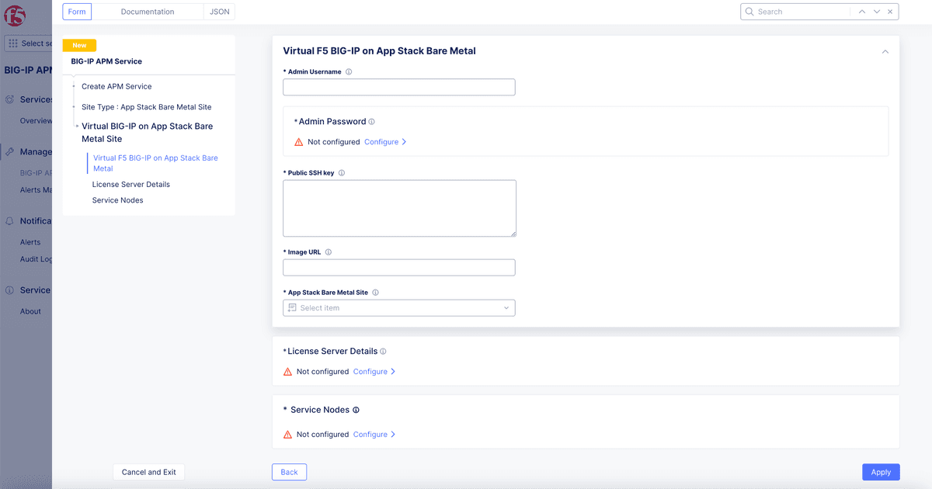Click the Configure link for Admin Password
The height and width of the screenshot is (489, 932).
tap(383, 142)
